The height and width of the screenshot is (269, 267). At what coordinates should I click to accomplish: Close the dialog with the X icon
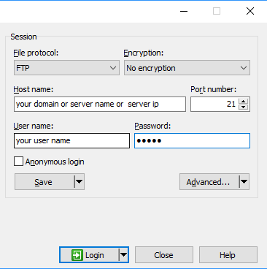[x=250, y=11]
